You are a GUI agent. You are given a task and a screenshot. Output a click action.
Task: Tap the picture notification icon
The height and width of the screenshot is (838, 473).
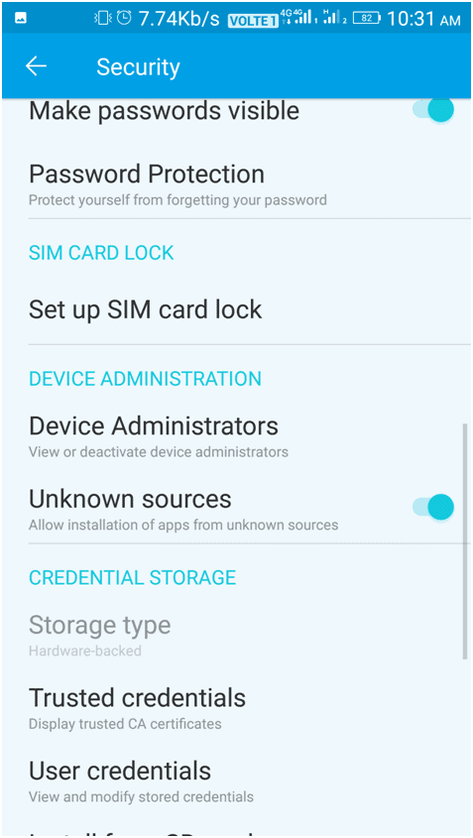click(22, 19)
